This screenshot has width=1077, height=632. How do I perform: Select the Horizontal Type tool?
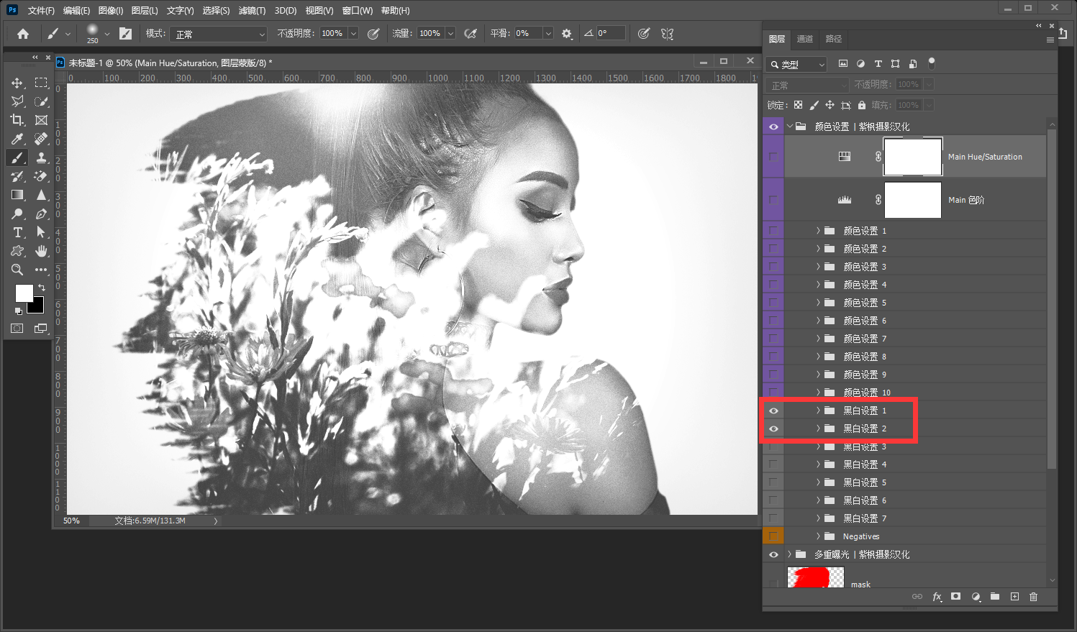[x=17, y=232]
